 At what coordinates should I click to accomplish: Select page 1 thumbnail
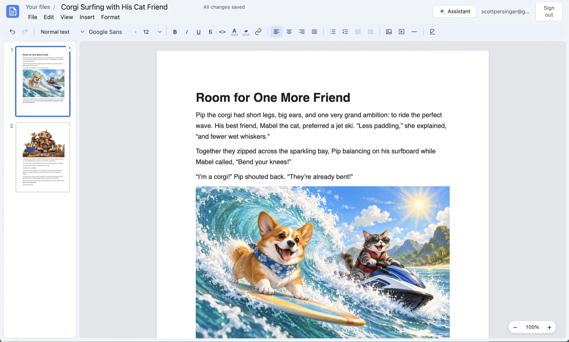click(x=43, y=81)
